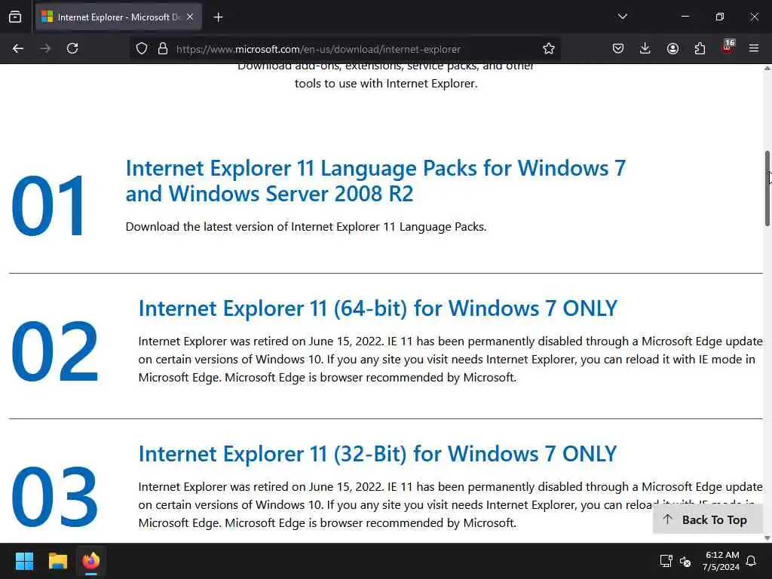View site security padlock information
Screen dimensions: 772x579
point(163,49)
